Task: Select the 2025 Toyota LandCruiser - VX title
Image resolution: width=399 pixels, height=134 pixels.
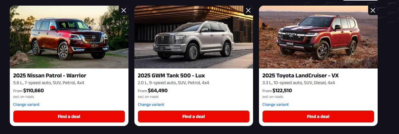Action: click(301, 76)
